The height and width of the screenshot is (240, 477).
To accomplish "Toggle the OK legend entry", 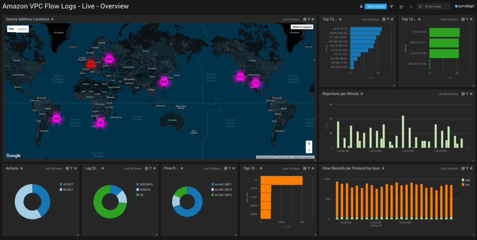I will tap(140, 195).
